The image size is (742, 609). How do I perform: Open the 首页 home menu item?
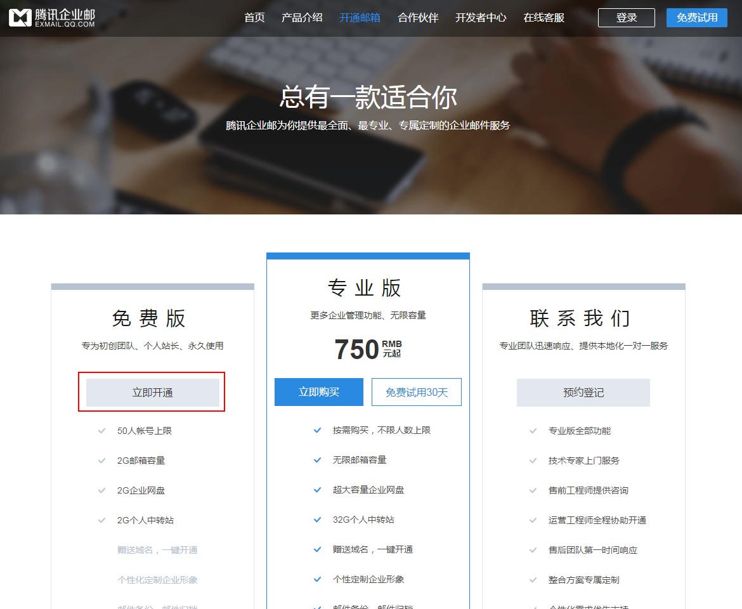[254, 18]
